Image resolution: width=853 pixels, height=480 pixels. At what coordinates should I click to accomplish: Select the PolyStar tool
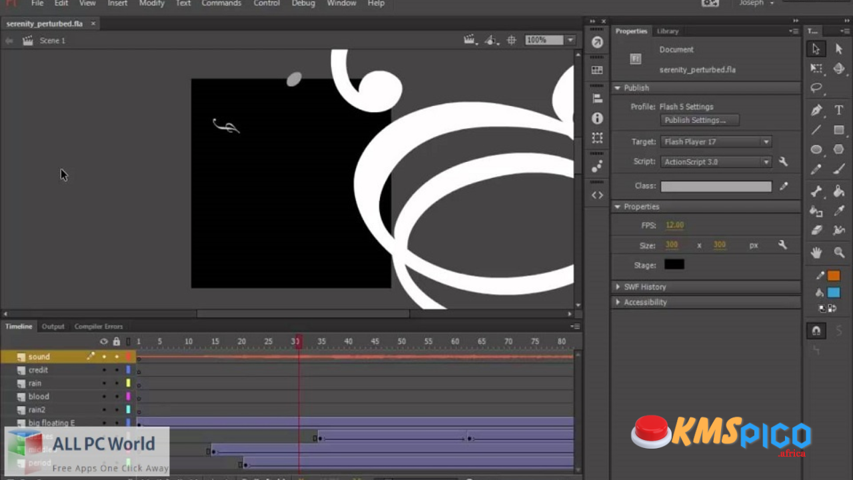(839, 150)
